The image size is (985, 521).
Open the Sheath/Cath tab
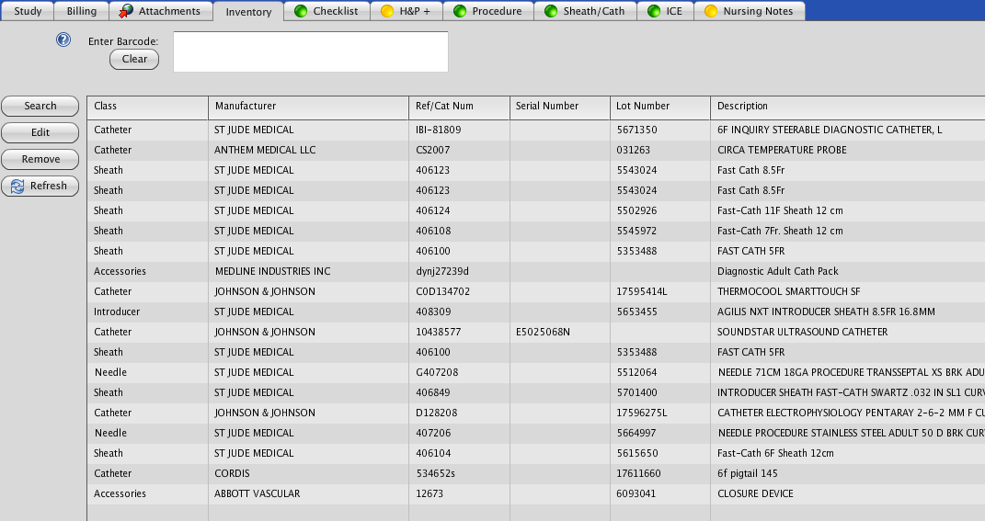(x=585, y=11)
